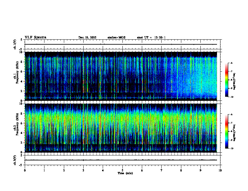Click the "-7" value on ch.2 colorbar
Screen dimensions: 248x191
pos(231,123)
